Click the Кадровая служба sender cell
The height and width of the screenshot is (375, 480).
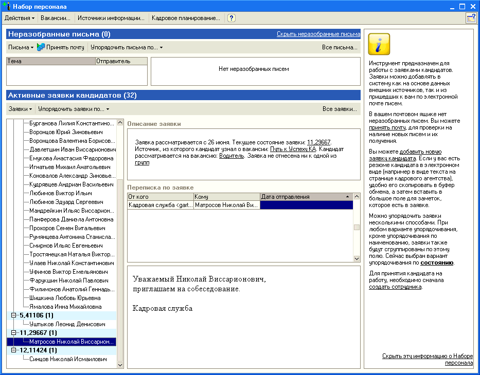[161, 205]
